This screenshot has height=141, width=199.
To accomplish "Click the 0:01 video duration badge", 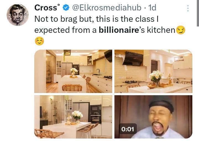I will click(128, 129).
